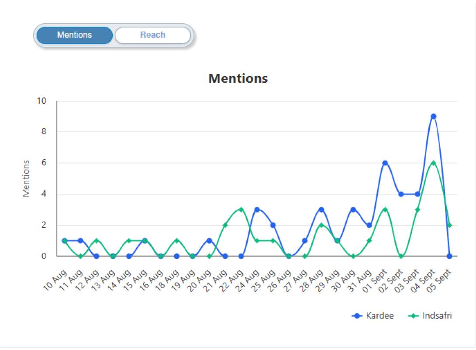Select Indsafri diamond on 05 Sept
This screenshot has height=350, width=476.
pyautogui.click(x=449, y=225)
